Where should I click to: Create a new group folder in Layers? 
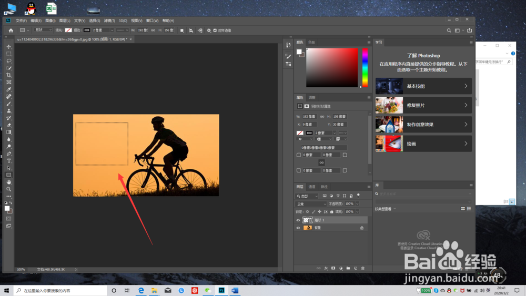348,268
